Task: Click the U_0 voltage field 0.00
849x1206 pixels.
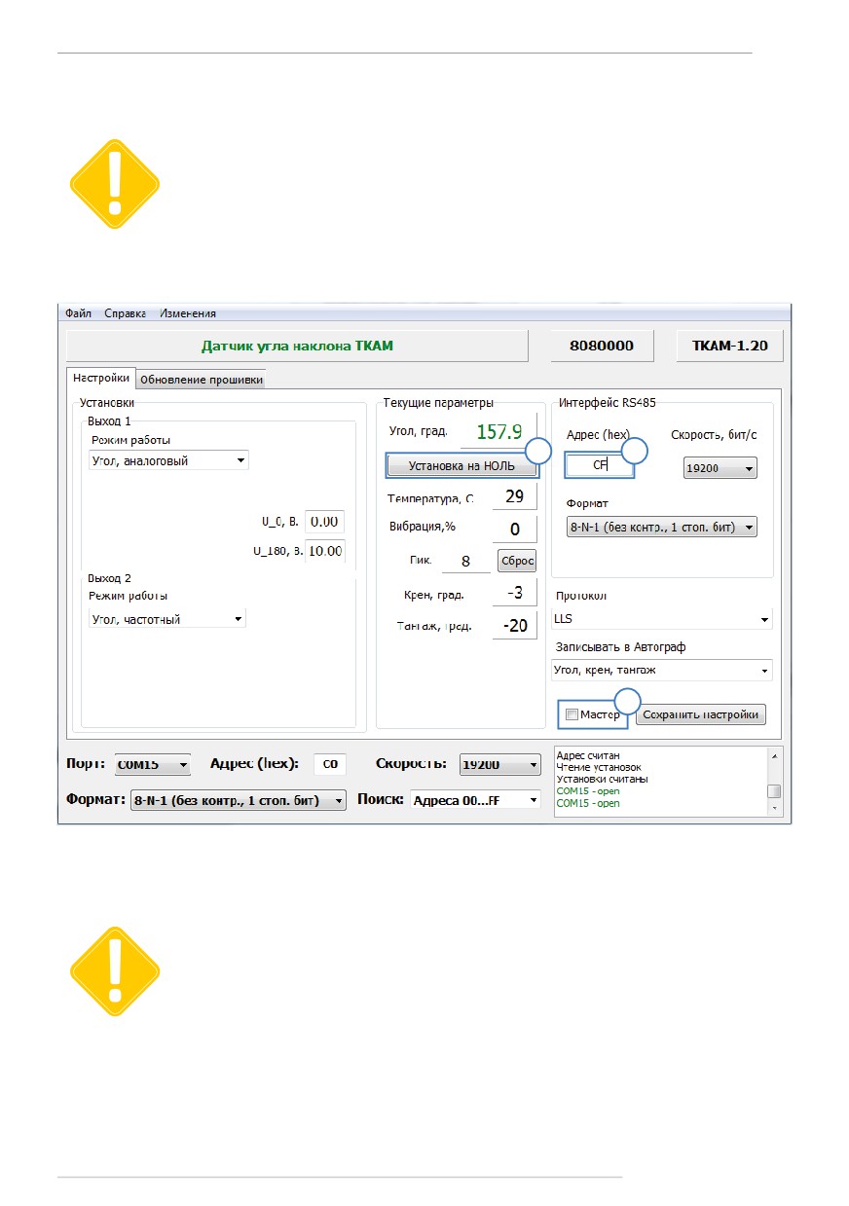Action: (x=324, y=522)
